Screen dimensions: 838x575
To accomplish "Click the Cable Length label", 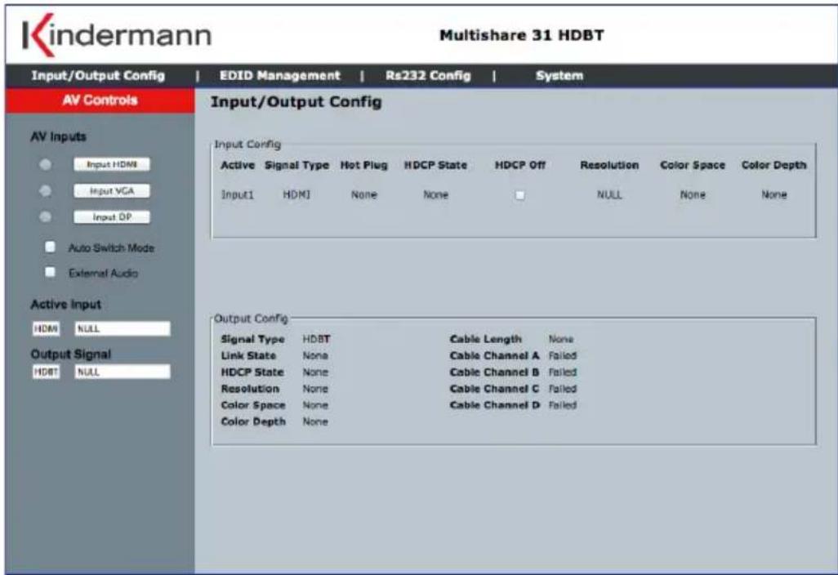I will coord(486,339).
